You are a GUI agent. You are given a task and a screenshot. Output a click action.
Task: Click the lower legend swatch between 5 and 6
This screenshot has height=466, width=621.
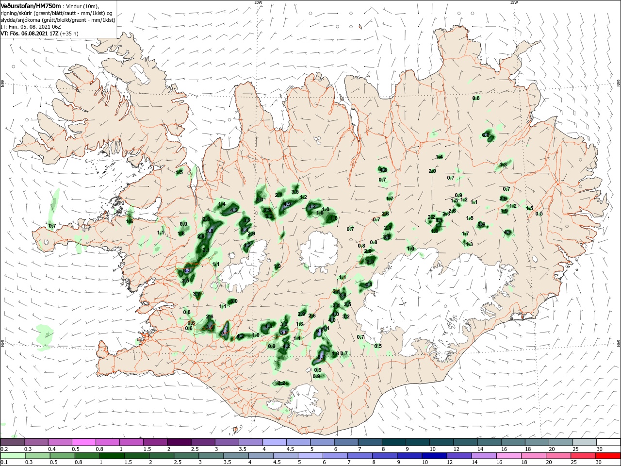pos(311,456)
